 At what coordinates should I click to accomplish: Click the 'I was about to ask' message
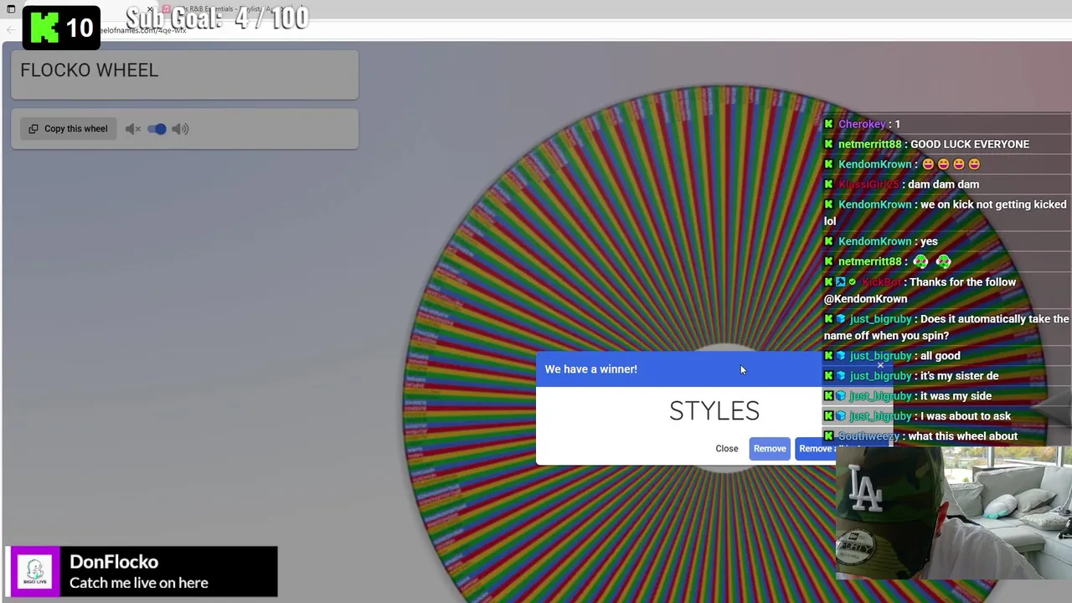coord(965,416)
